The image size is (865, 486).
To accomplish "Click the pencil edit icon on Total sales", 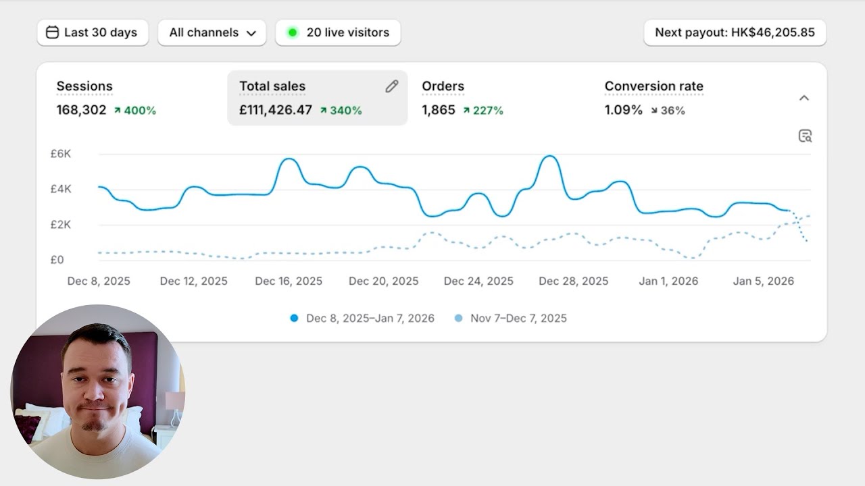I will pos(392,86).
